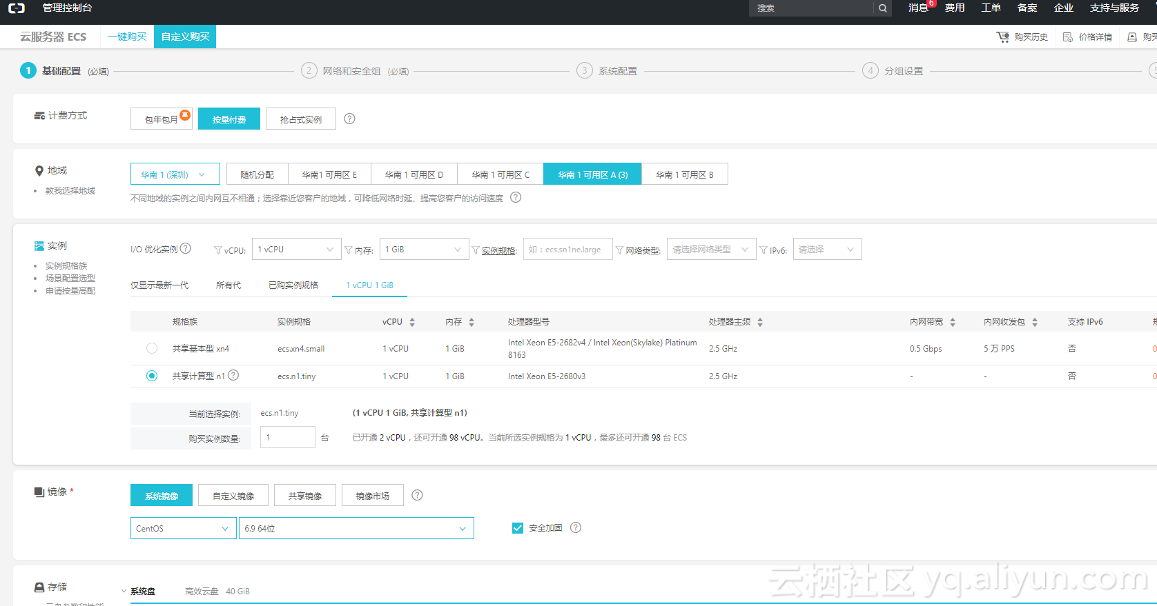Click the IPv6 filter funnel icon
Viewport: 1157px width, 606px height.
(764, 250)
